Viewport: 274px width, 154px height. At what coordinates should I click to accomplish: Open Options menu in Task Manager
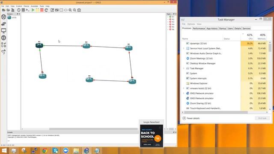pos(191,24)
